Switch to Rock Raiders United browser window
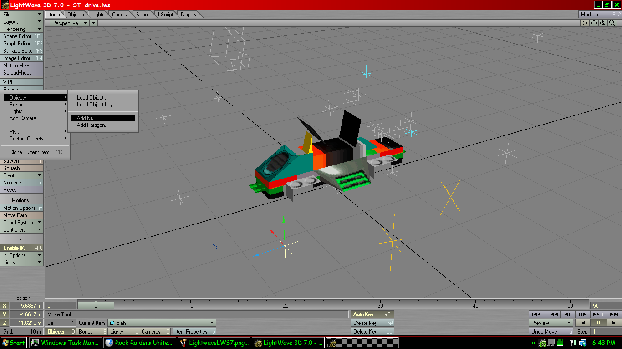Viewport: 622px width, 349px height. pyautogui.click(x=139, y=343)
